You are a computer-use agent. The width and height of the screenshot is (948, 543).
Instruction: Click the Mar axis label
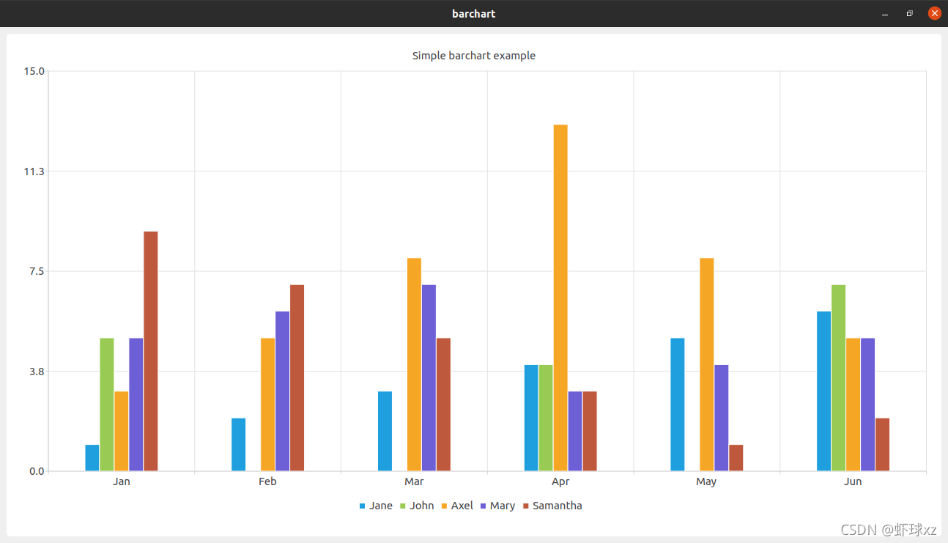414,481
